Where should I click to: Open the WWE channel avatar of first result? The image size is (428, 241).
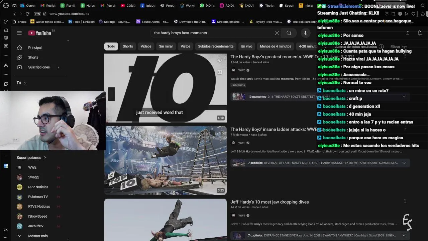(x=233, y=70)
